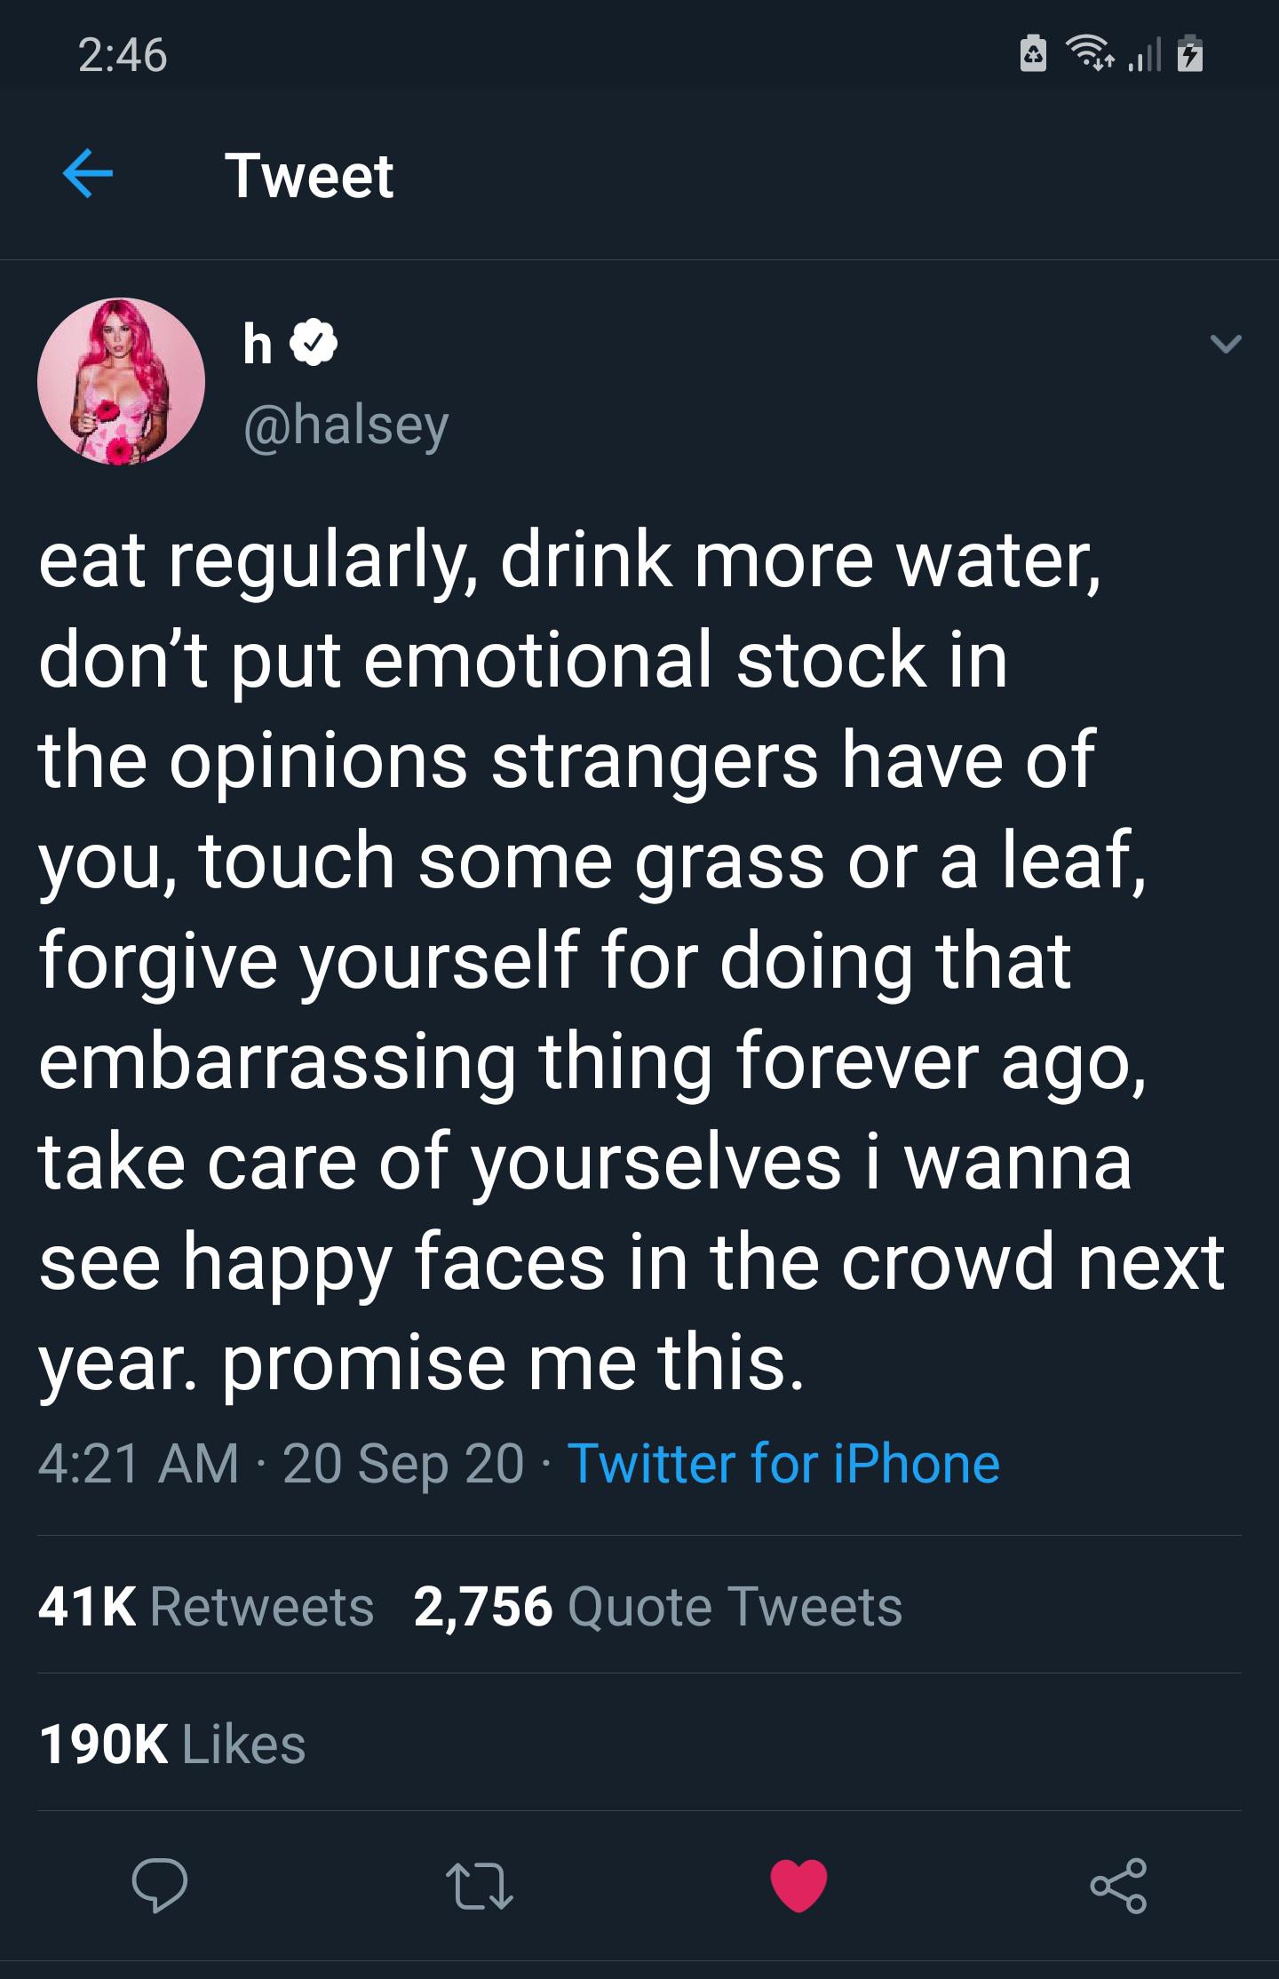
Task: Tap the Wi-Fi status icon
Action: tap(1090, 55)
